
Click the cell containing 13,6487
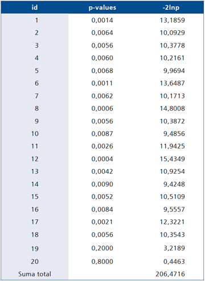coord(172,83)
